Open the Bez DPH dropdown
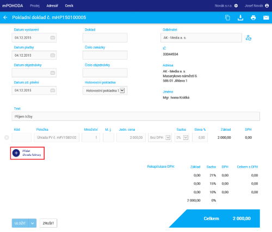Image resolution: width=272 pixels, height=232 pixels. [x=168, y=138]
